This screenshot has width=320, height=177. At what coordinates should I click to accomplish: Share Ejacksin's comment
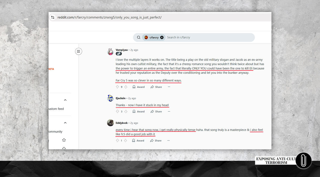pos(156,112)
